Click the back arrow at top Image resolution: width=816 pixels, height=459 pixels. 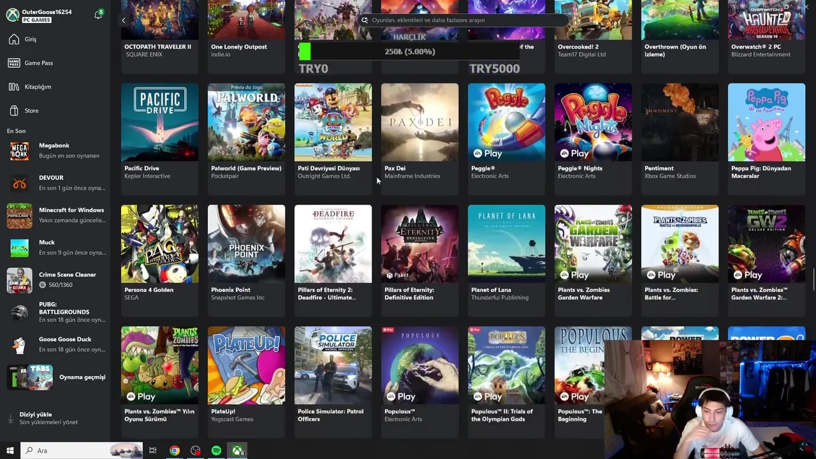[124, 20]
